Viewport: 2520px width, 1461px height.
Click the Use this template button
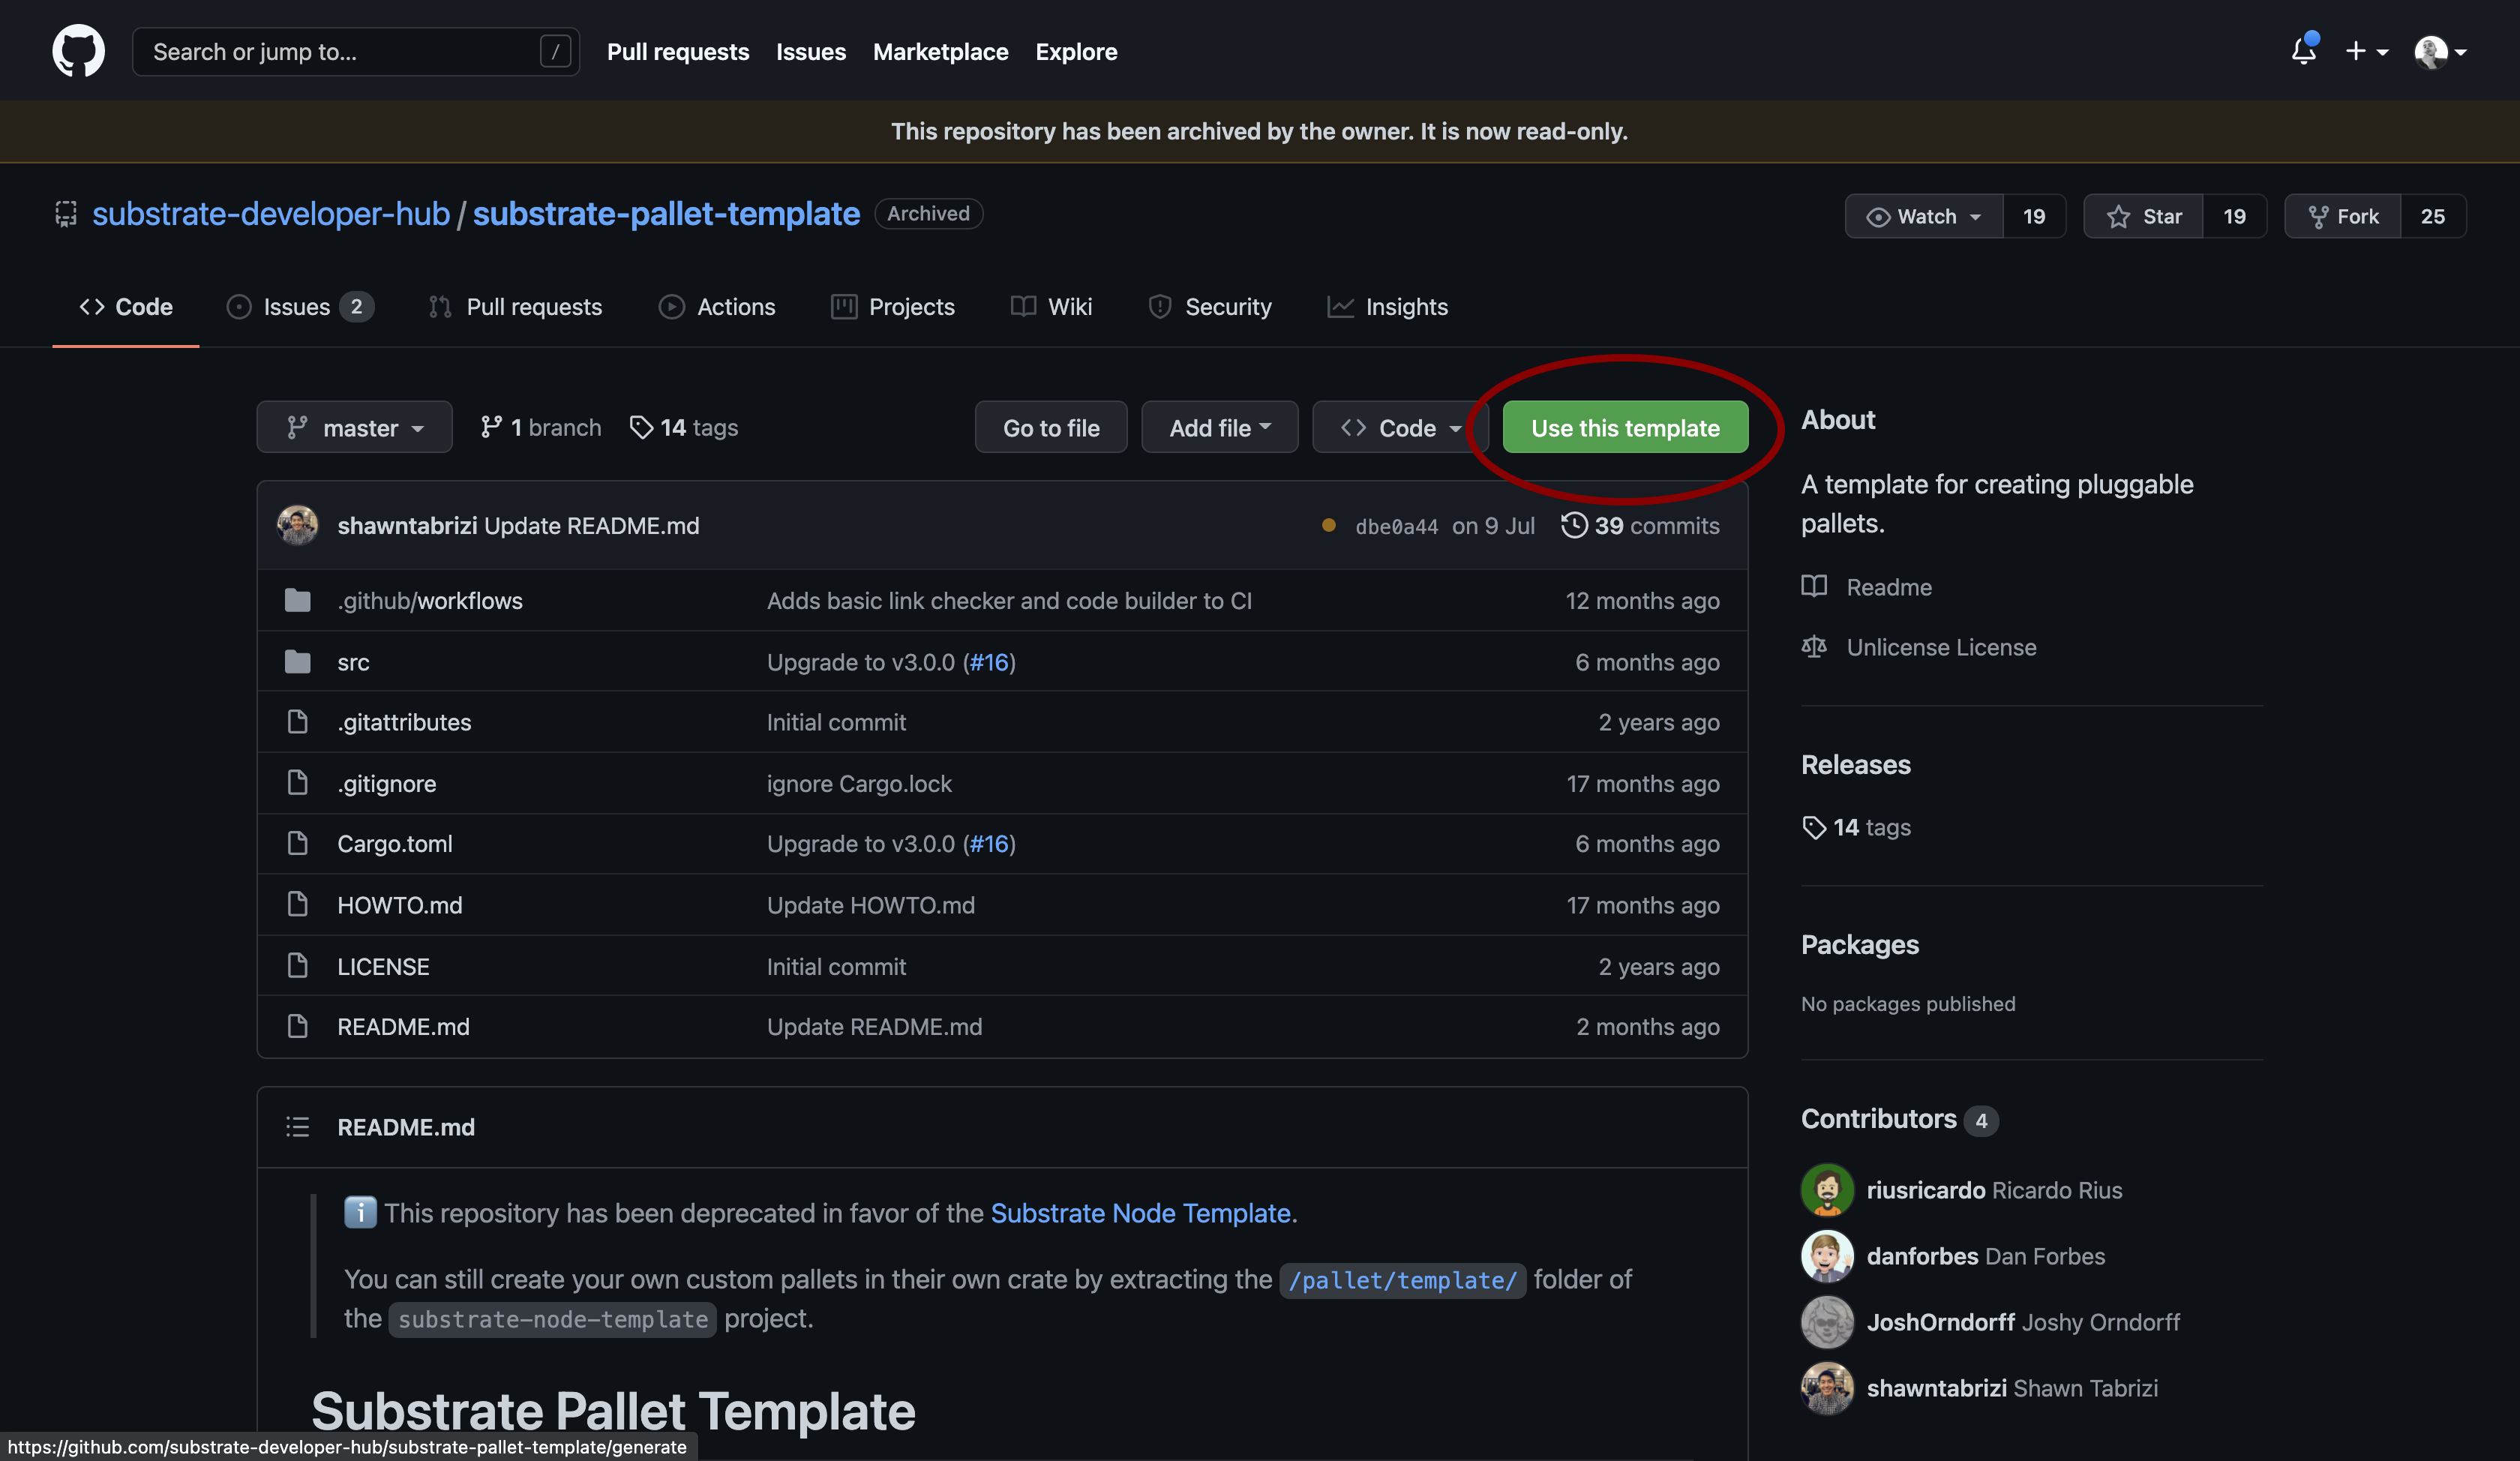click(x=1624, y=428)
